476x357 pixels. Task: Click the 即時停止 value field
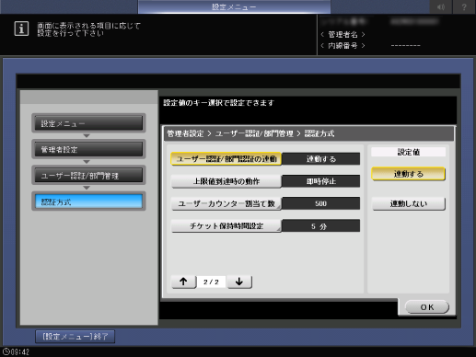(x=320, y=181)
